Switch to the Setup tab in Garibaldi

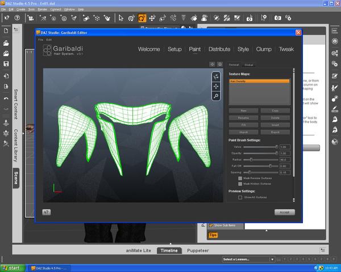point(174,49)
